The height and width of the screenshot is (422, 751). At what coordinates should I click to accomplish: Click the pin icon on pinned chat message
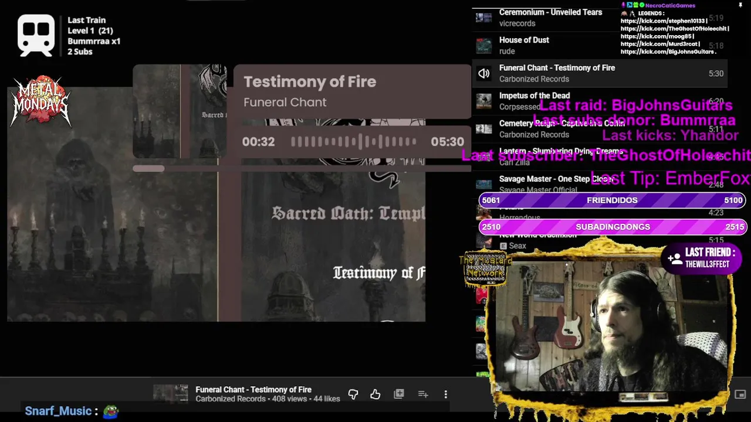pyautogui.click(x=740, y=5)
